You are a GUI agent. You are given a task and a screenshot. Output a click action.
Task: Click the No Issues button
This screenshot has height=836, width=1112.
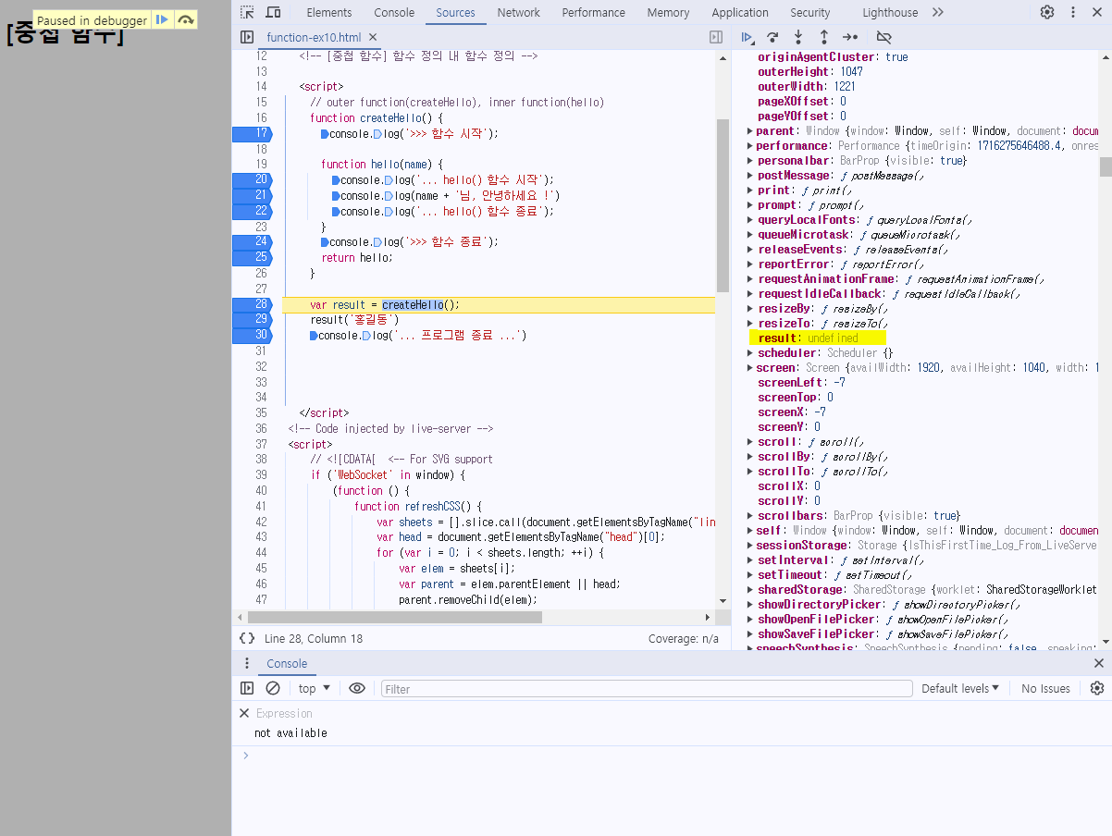click(x=1045, y=689)
